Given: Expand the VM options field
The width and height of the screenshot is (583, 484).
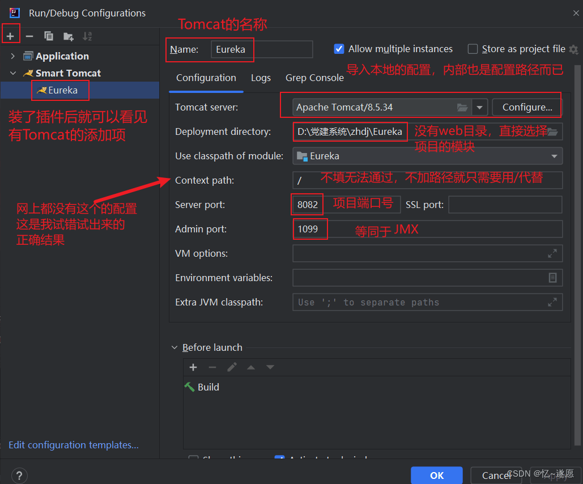Looking at the screenshot, I should coord(552,253).
